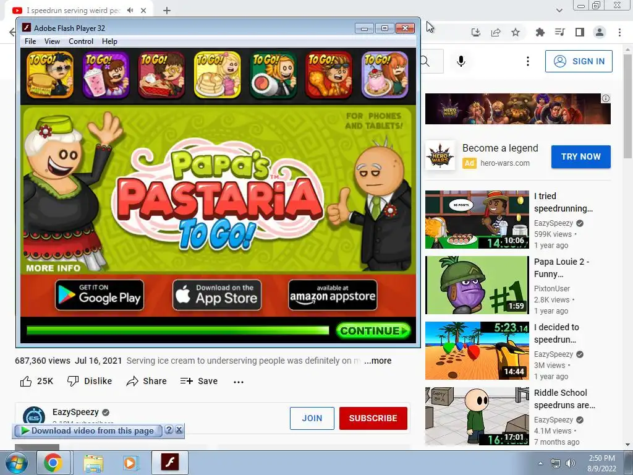The height and width of the screenshot is (475, 633).
Task: Click the PixtonUser channel name
Action: (552, 289)
